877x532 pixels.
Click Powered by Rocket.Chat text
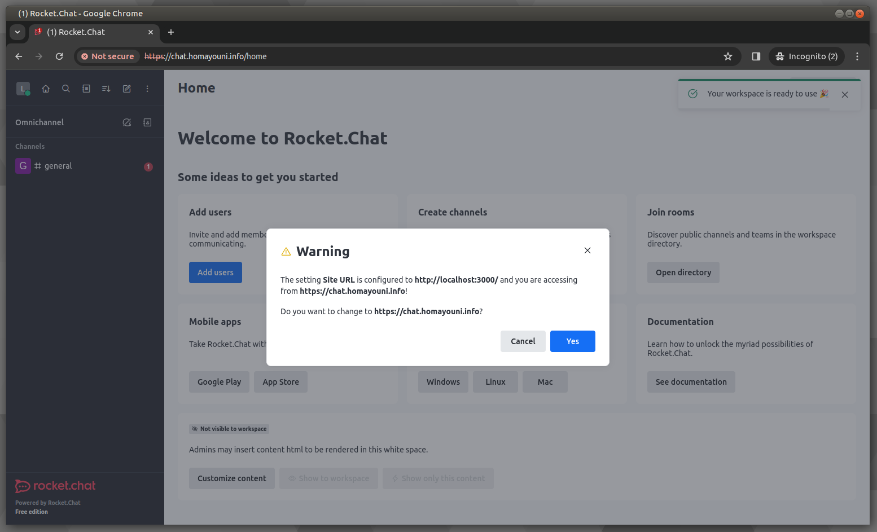[48, 503]
